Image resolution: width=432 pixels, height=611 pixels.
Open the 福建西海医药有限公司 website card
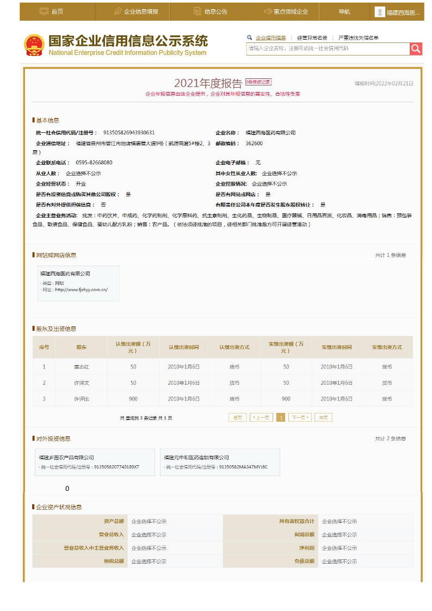click(78, 283)
